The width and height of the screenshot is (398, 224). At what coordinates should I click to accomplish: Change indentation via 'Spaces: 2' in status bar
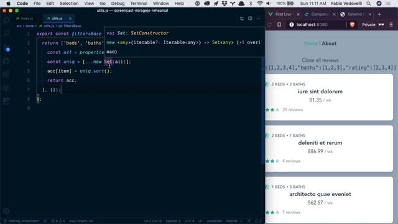(173, 221)
